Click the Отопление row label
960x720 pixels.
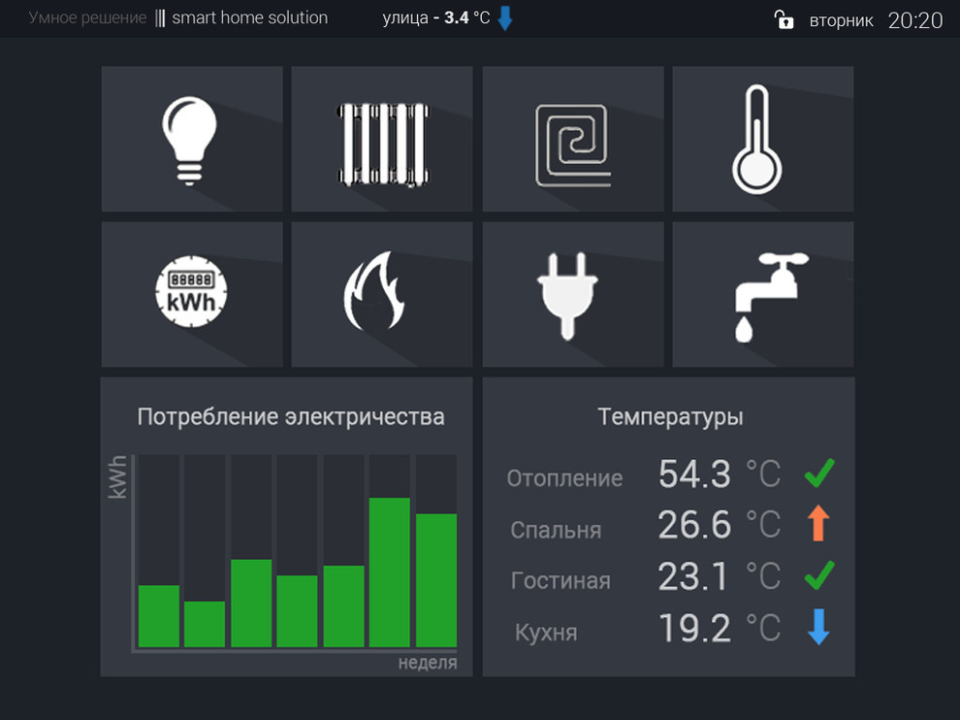coord(564,478)
